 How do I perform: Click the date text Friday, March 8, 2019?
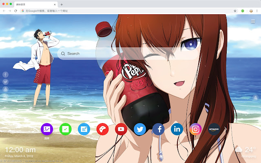coord(19,156)
